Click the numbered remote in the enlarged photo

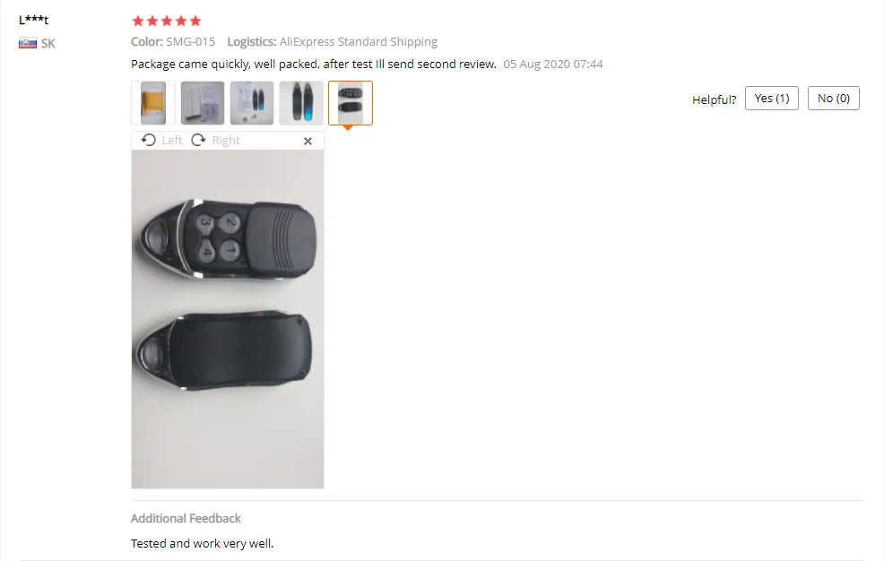(228, 239)
